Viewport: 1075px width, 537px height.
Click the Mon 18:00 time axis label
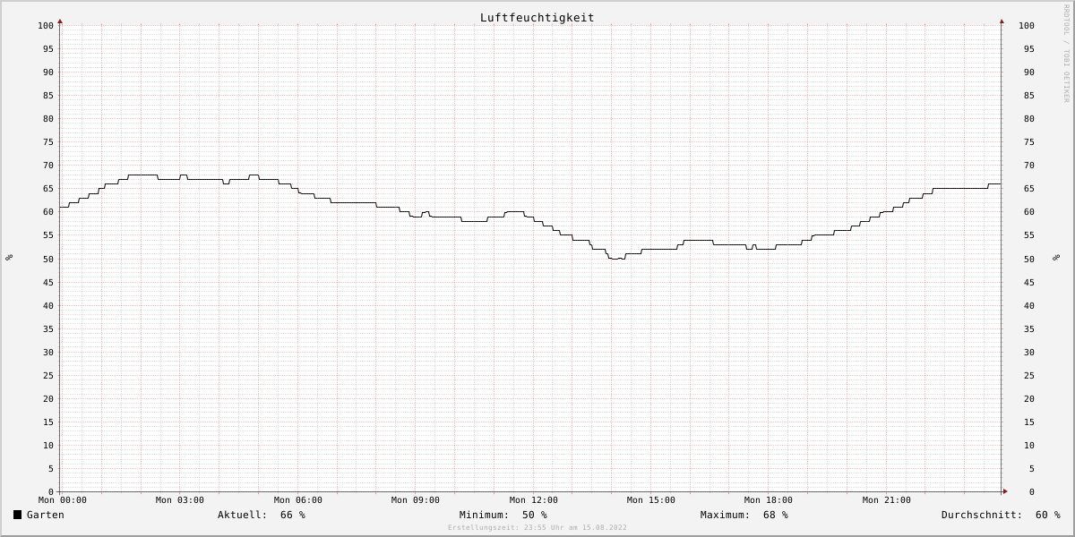coord(769,500)
